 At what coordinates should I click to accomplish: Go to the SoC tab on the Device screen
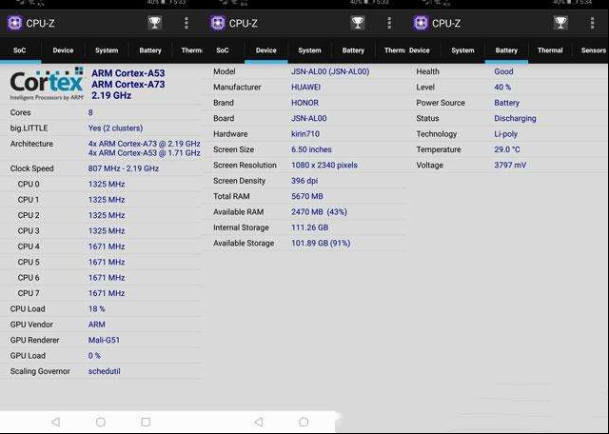(x=223, y=50)
